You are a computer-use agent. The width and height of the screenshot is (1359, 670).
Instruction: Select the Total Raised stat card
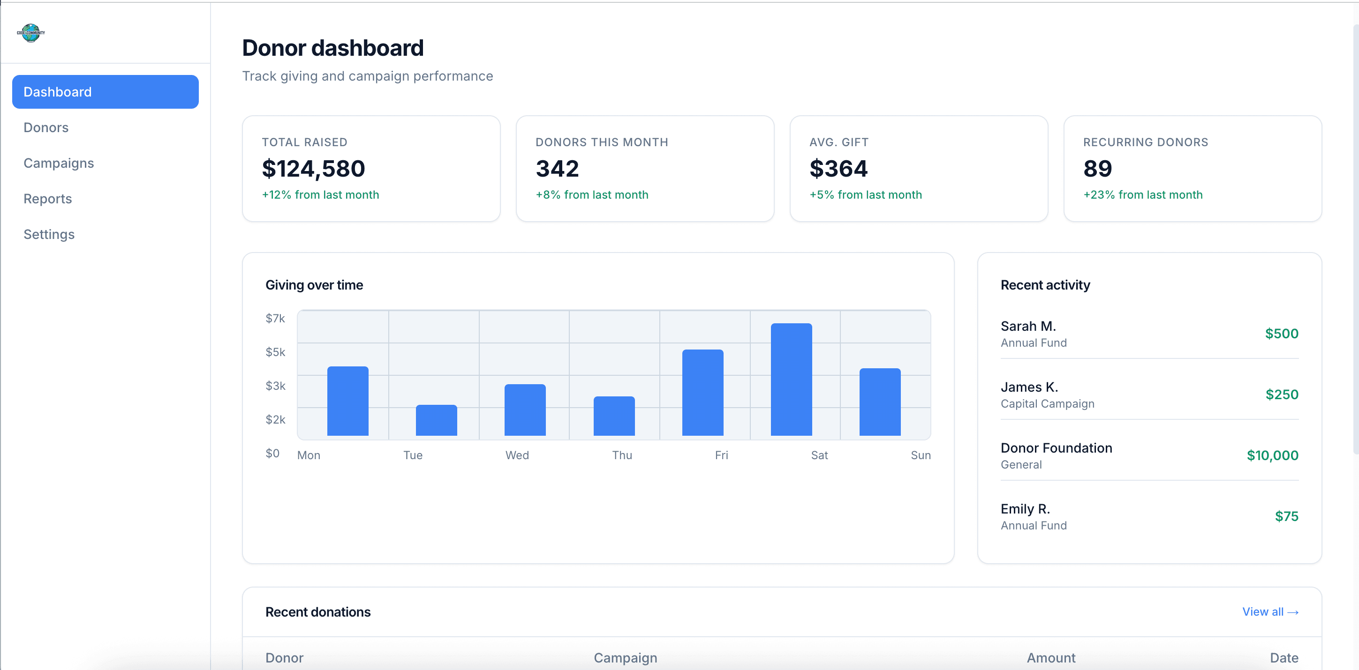click(371, 169)
